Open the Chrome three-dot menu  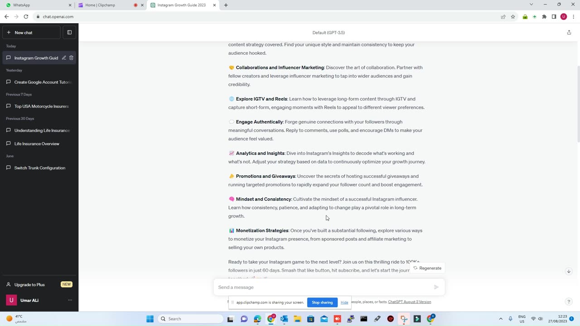(573, 17)
